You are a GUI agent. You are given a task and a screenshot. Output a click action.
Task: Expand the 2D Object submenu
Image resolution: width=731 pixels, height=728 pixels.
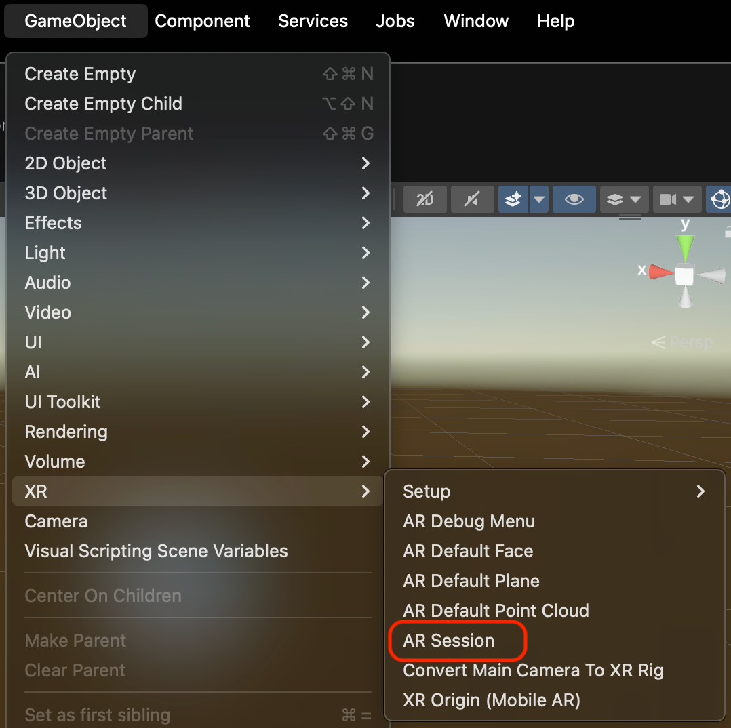tap(198, 163)
